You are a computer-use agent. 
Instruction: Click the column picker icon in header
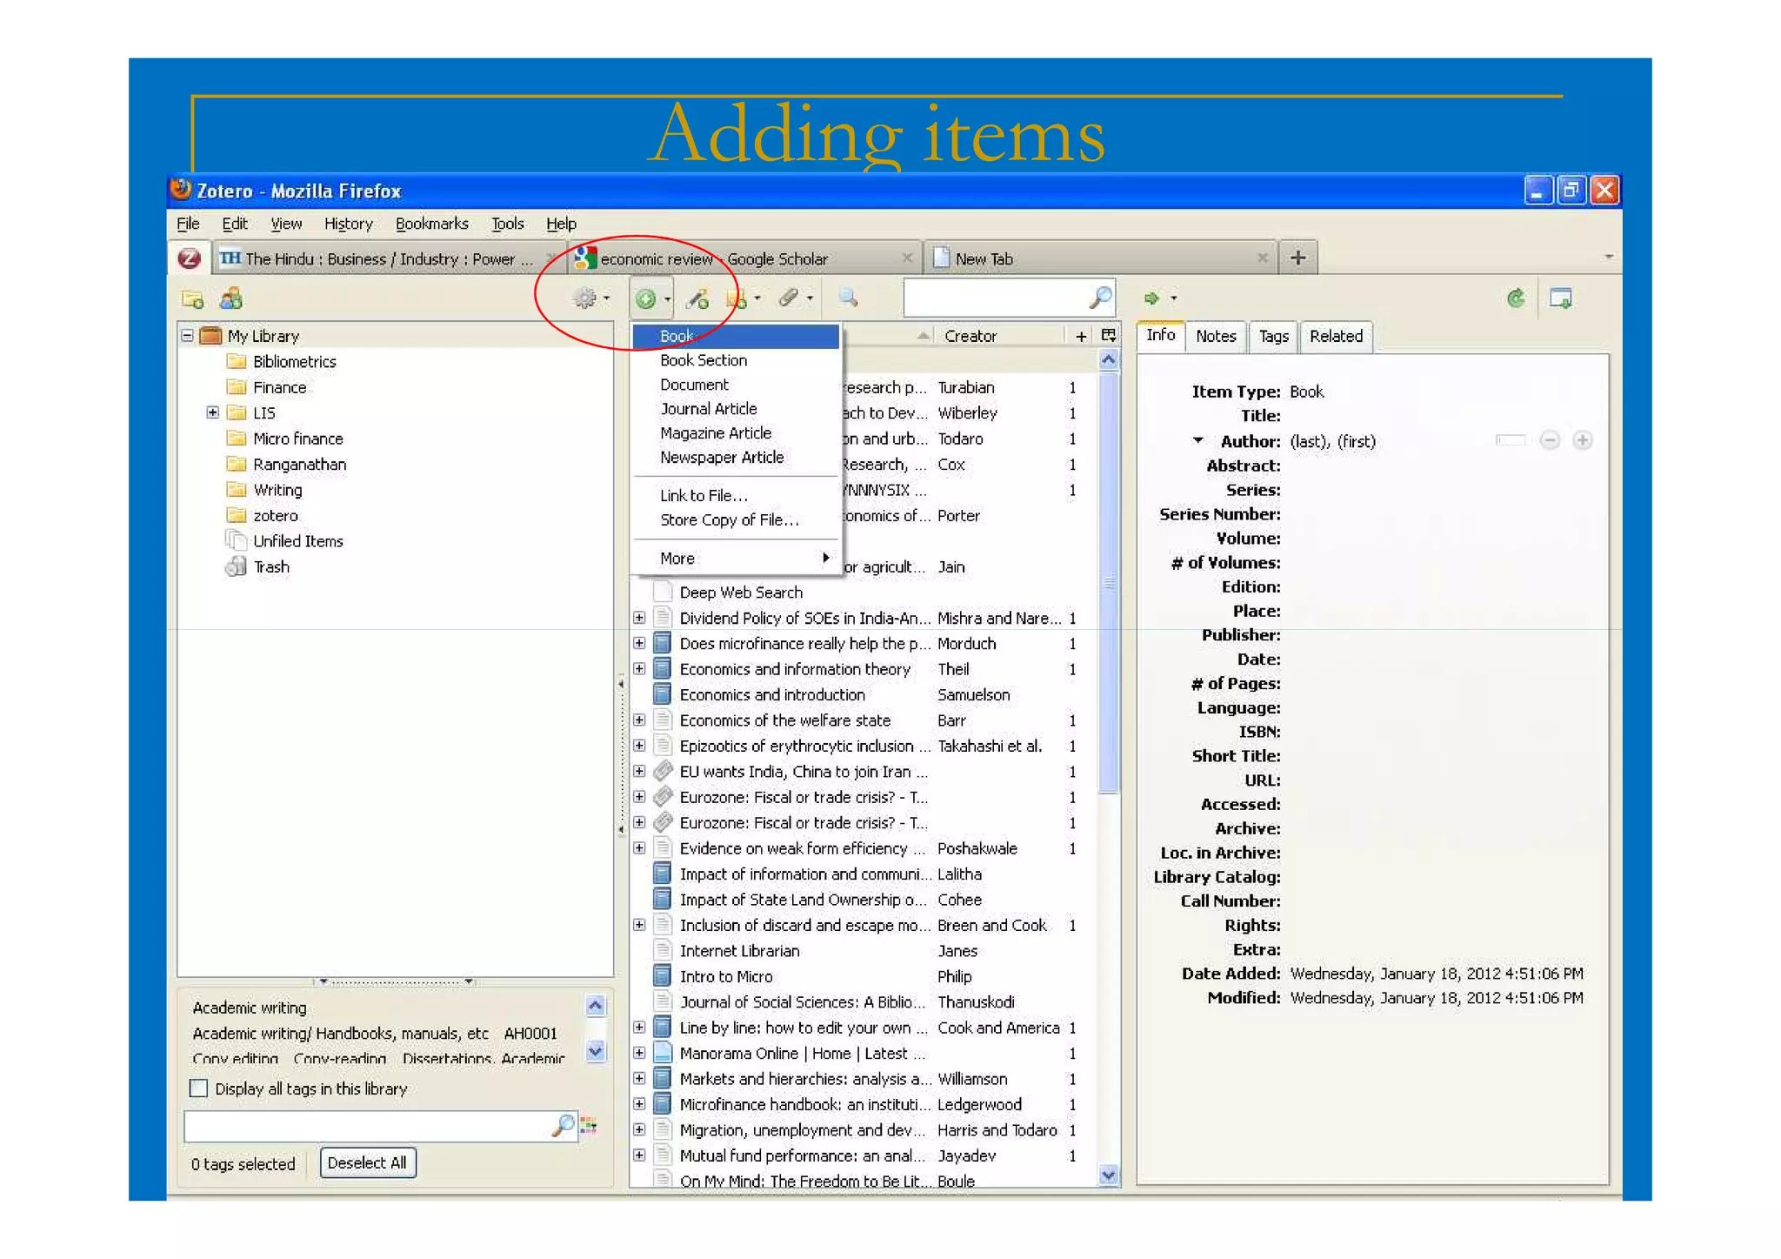(1109, 335)
